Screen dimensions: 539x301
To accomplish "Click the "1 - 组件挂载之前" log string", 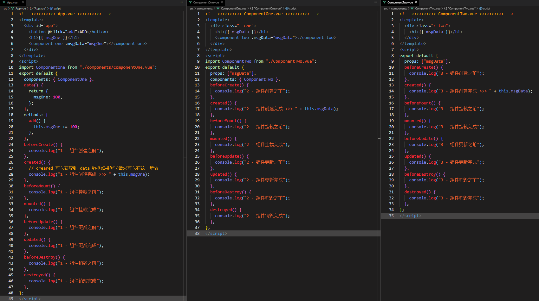I will (x=78, y=192).
